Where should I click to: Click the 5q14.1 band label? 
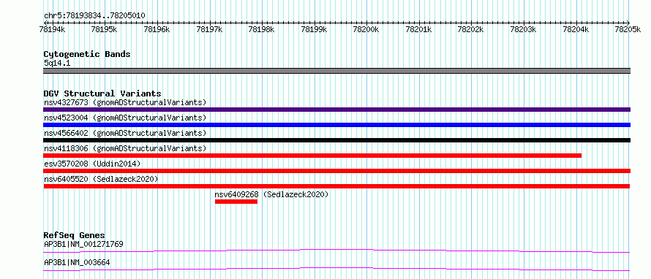57,64
